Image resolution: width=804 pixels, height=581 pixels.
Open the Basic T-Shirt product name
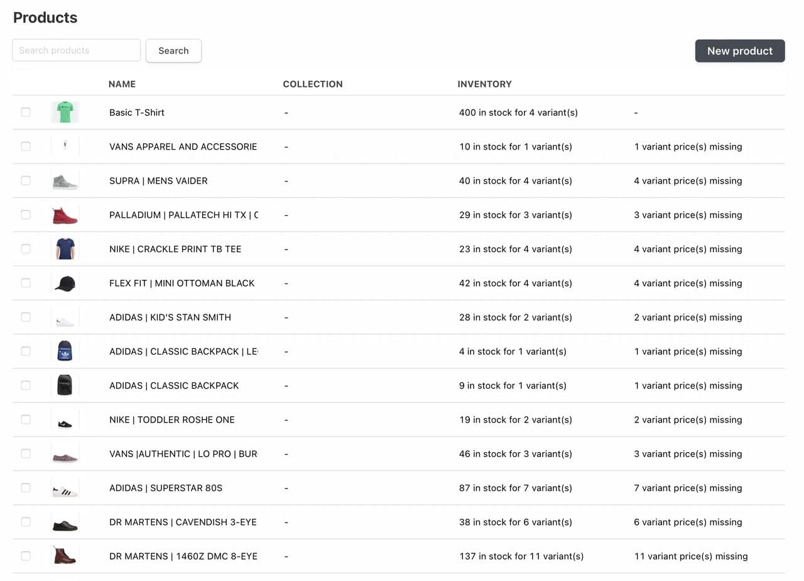point(137,113)
